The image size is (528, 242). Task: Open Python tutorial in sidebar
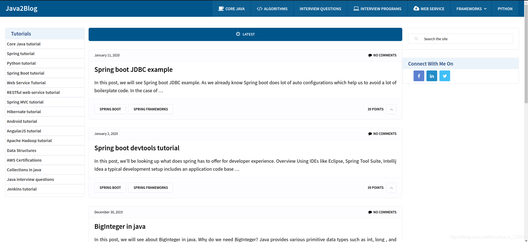21,63
